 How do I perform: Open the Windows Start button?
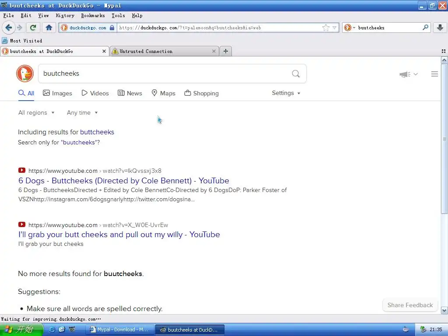pyautogui.click(x=21, y=330)
